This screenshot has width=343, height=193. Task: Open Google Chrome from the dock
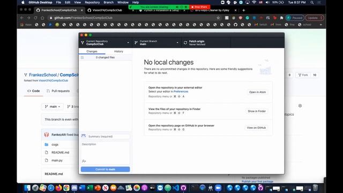click(66, 188)
